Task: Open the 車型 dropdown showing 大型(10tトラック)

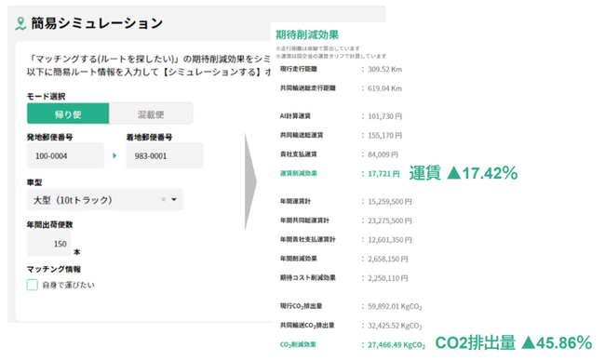Action: [x=105, y=200]
